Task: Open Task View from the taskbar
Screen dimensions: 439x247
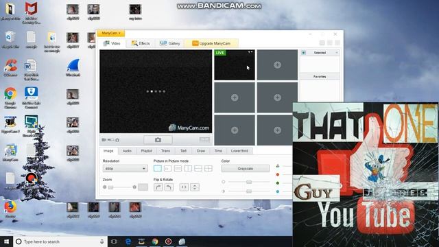Action: click(x=114, y=242)
